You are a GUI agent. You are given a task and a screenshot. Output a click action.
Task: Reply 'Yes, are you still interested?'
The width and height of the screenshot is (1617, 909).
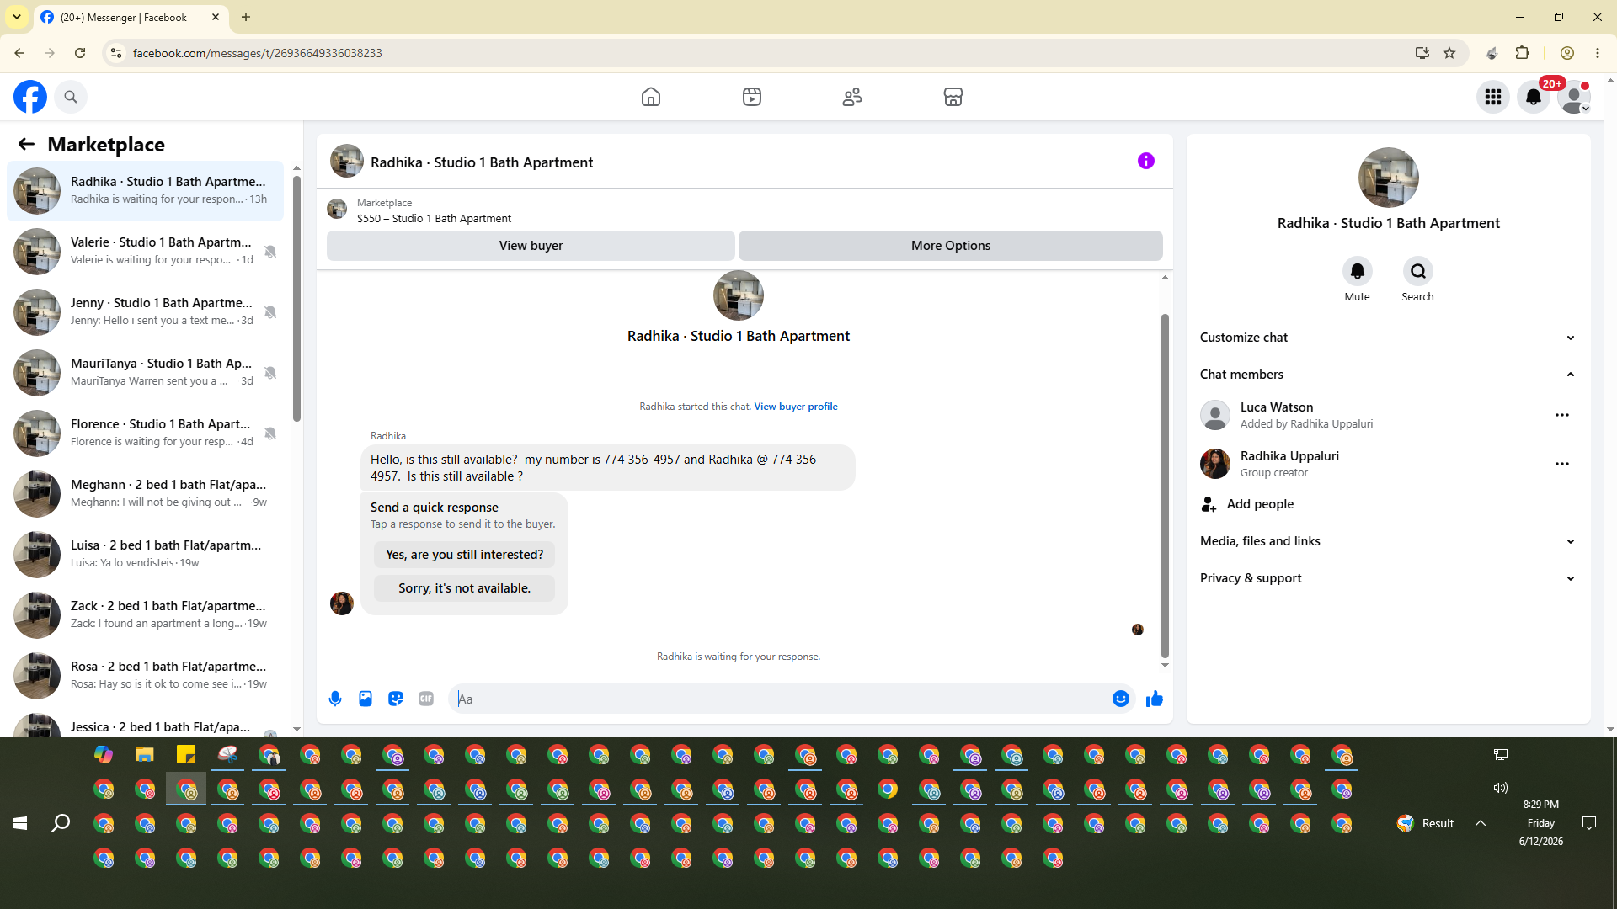(465, 555)
